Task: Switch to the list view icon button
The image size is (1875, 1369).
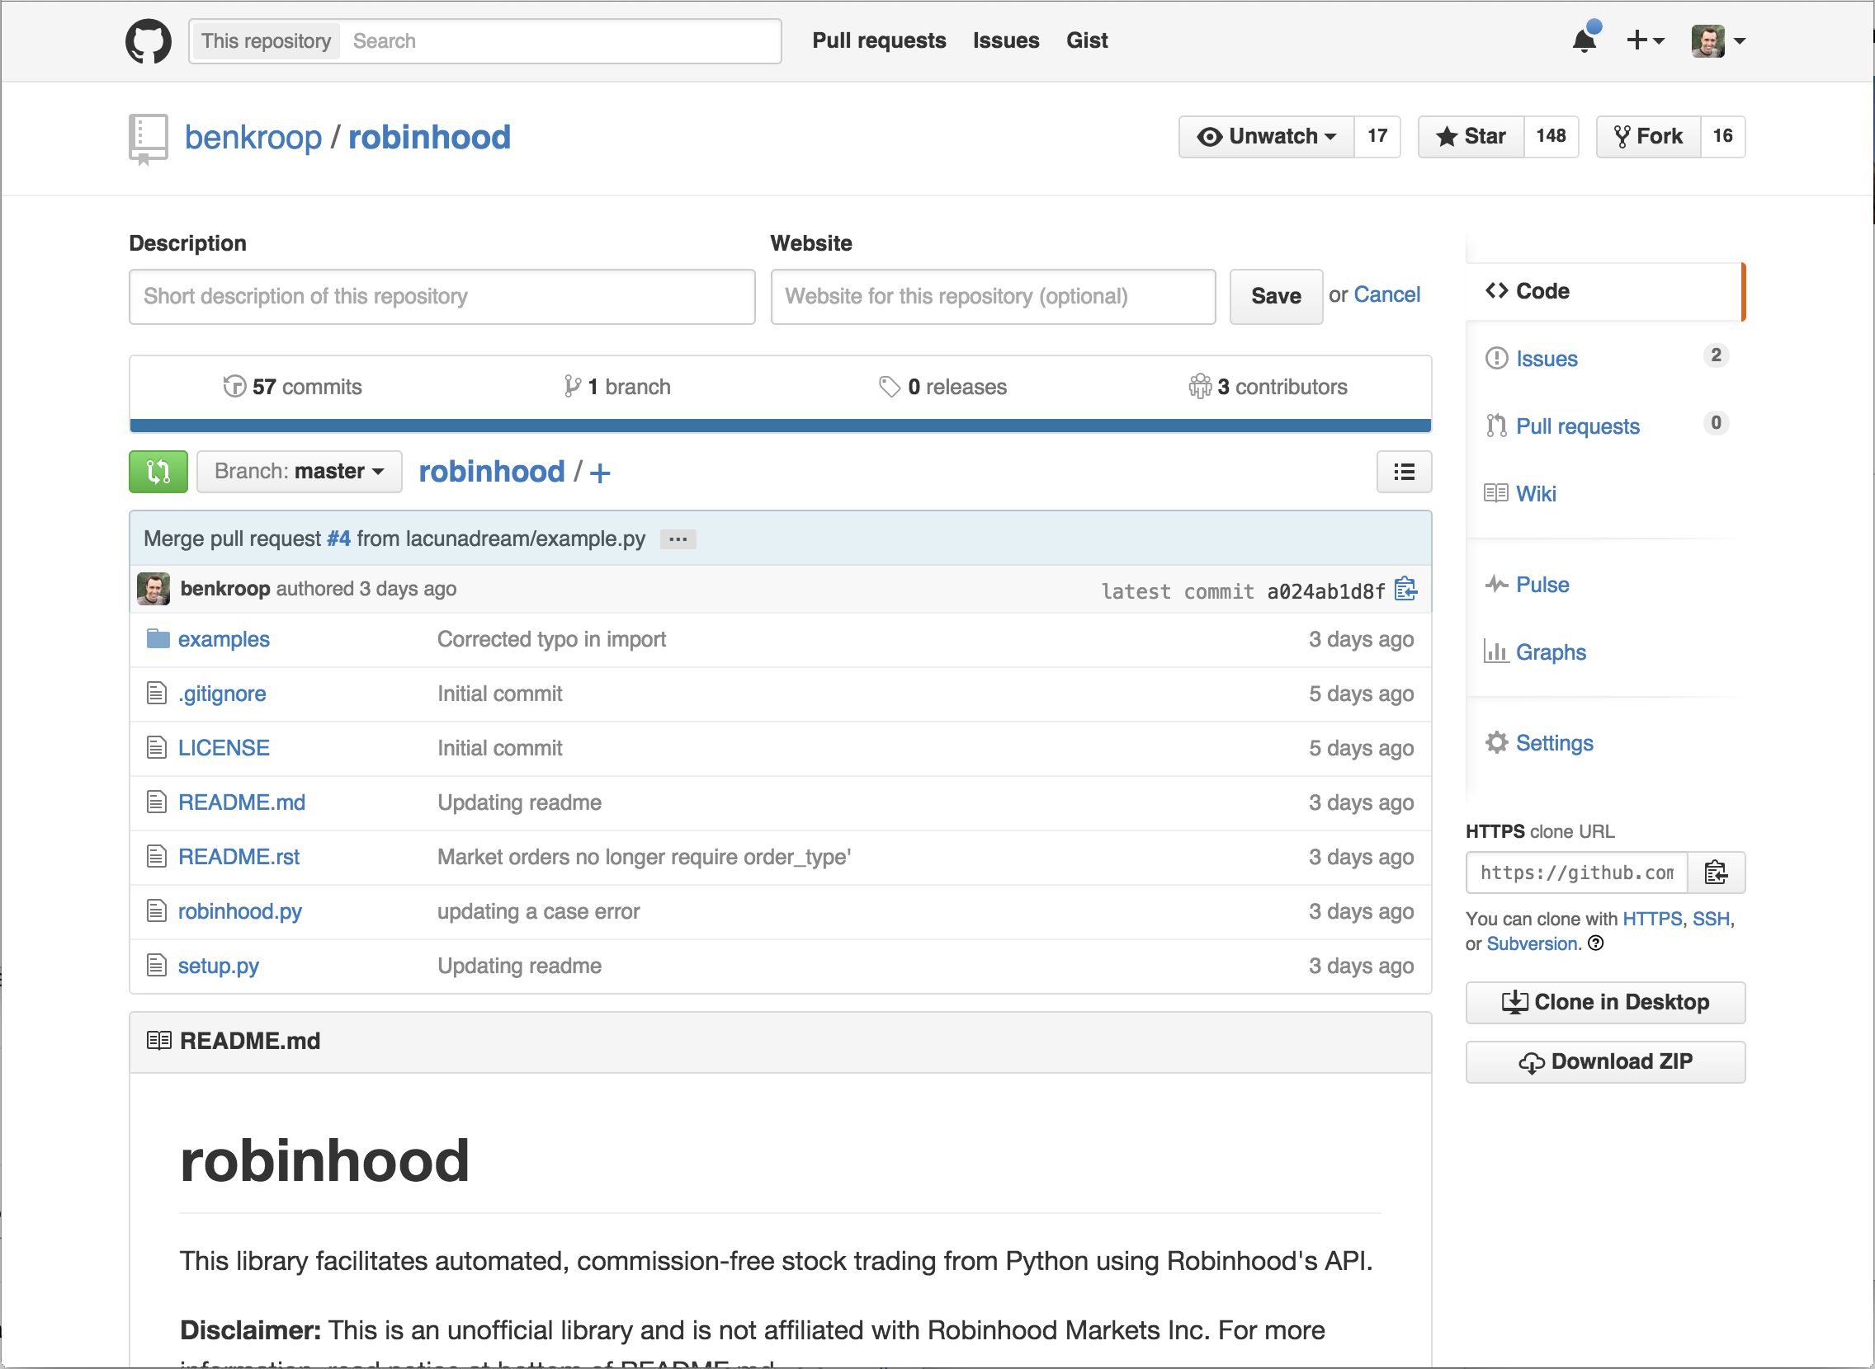Action: point(1403,472)
